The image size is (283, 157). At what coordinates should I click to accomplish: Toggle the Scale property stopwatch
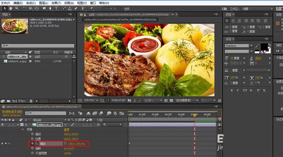(32, 144)
